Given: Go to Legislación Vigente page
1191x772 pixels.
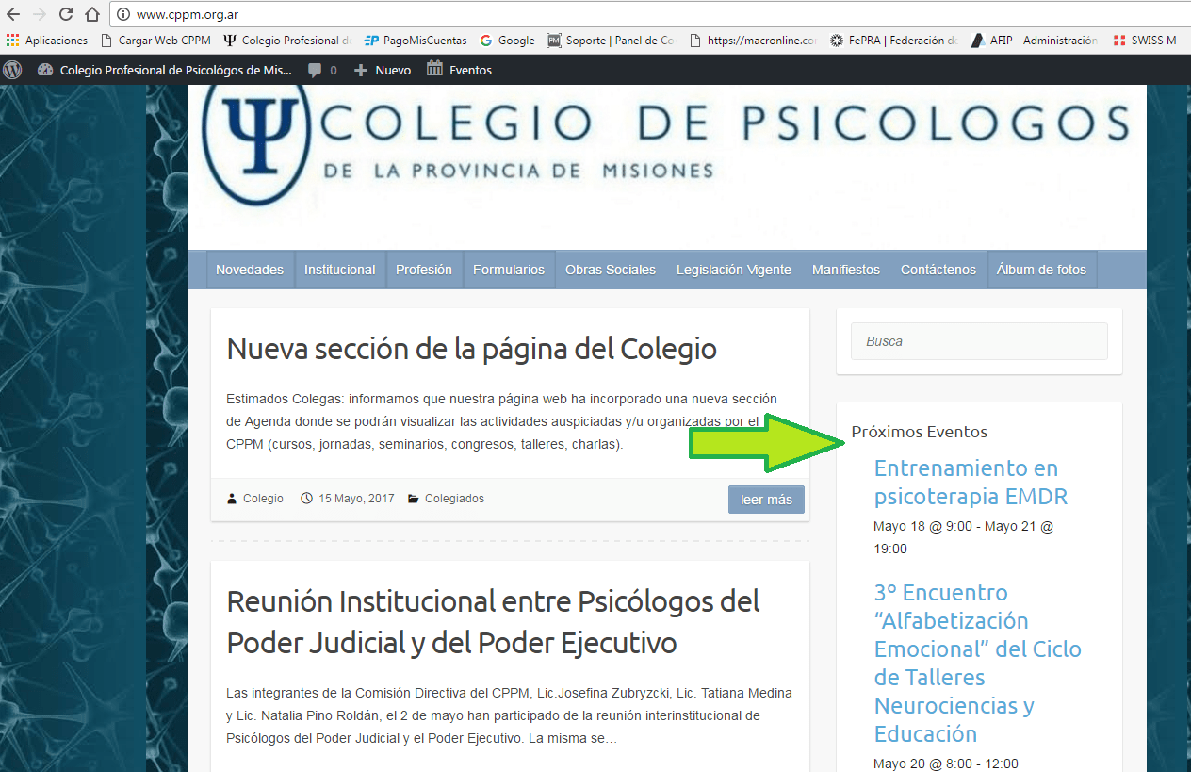Looking at the screenshot, I should click(x=733, y=270).
